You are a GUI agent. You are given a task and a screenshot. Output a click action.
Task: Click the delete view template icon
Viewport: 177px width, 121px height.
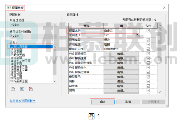(31, 89)
